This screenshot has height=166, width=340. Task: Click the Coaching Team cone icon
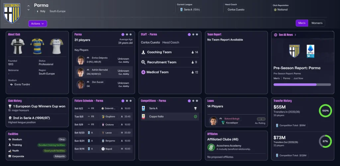click(143, 52)
